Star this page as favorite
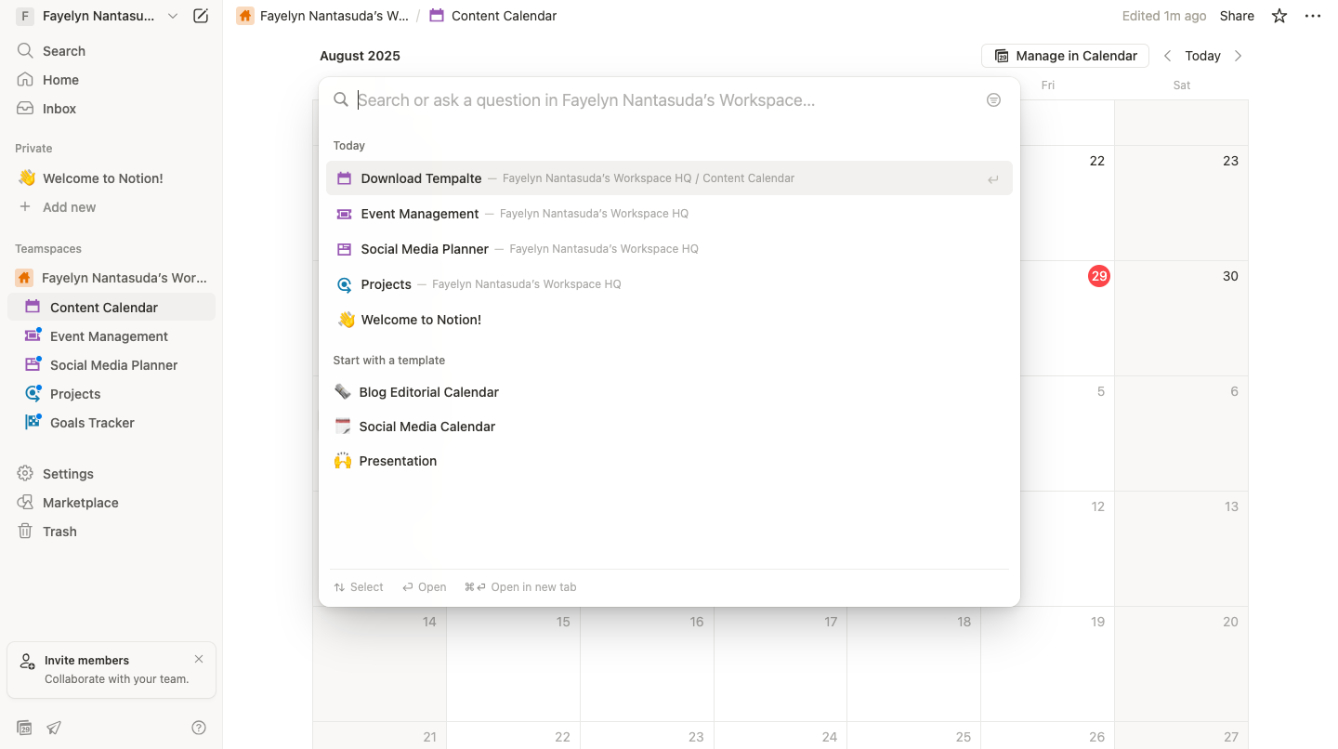The width and height of the screenshot is (1338, 749). pyautogui.click(x=1279, y=16)
